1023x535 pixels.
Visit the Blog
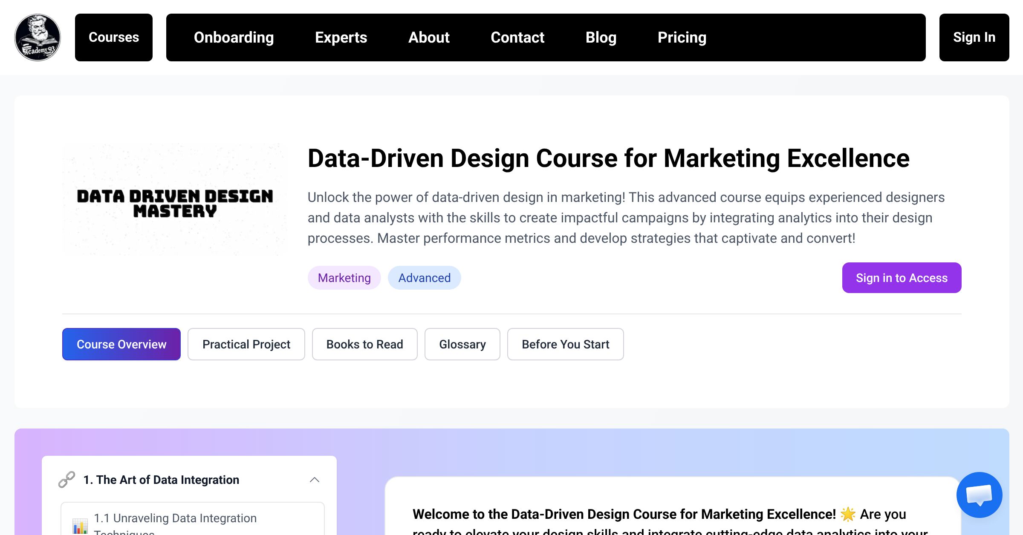tap(601, 37)
